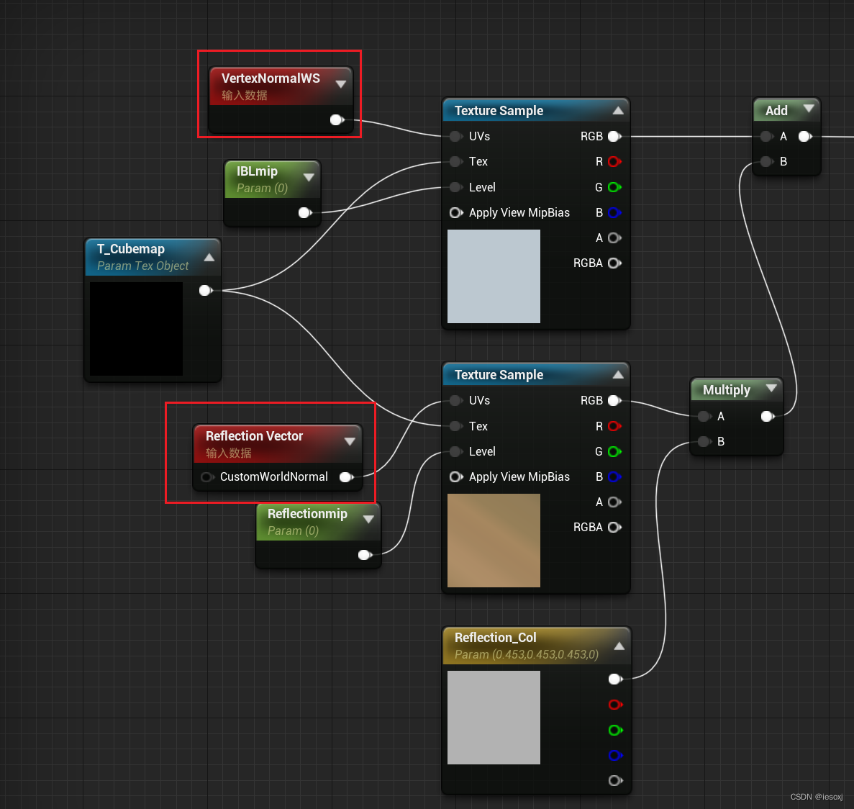This screenshot has width=854, height=809.
Task: Collapse the Reflection_Col node
Action: (x=619, y=645)
